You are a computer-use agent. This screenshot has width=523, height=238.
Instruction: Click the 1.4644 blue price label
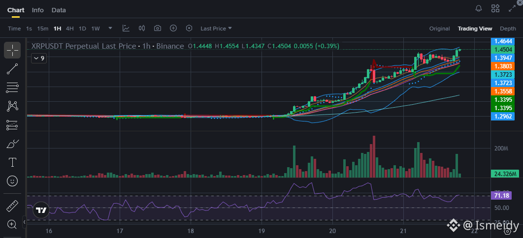click(503, 41)
